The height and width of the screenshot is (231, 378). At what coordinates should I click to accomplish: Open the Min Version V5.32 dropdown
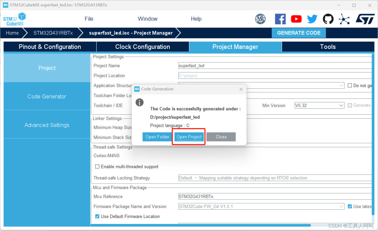pos(319,106)
